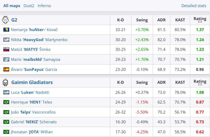210x137 pixels.
Task: Open the Inferno map tab
Action: 44,6
